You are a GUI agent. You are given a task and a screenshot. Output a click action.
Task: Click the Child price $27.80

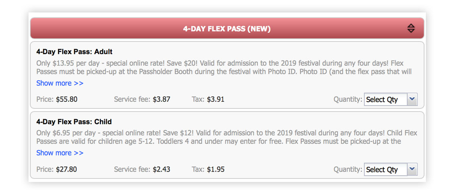[66, 170]
